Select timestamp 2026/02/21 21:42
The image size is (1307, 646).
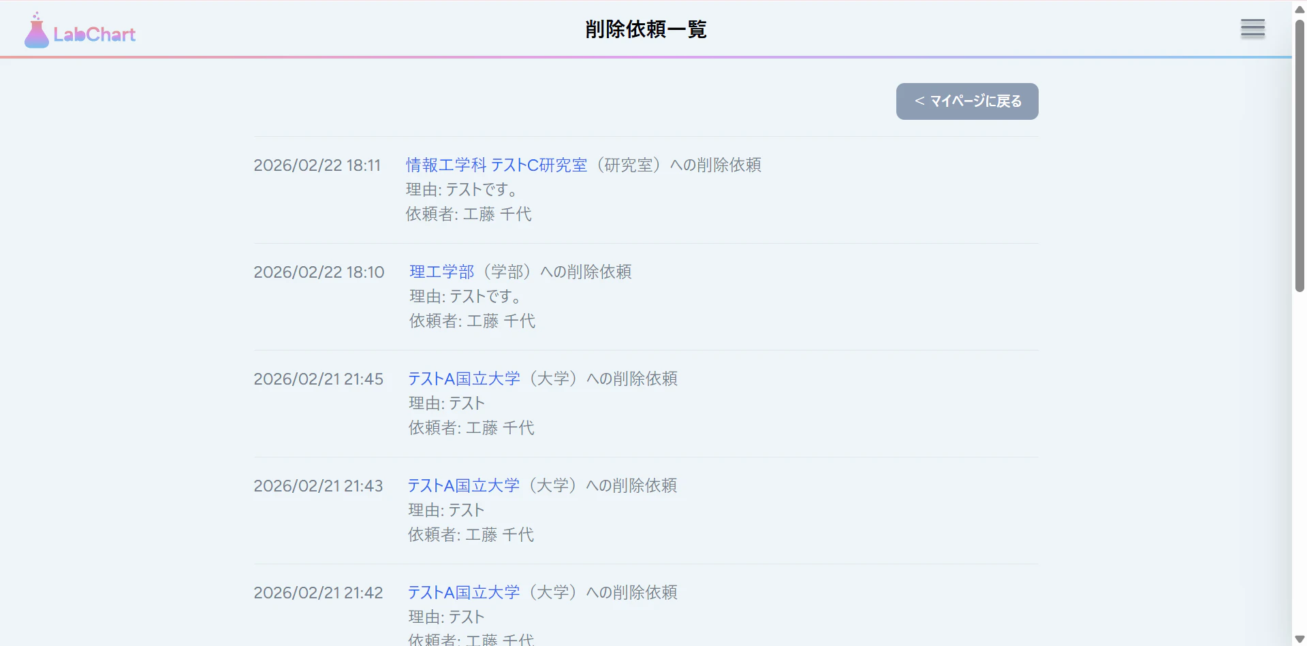pyautogui.click(x=318, y=593)
